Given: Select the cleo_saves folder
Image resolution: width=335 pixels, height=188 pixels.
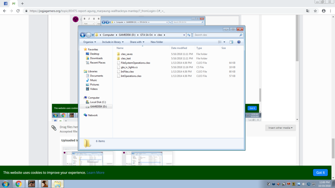Looking at the screenshot, I should pos(127,54).
